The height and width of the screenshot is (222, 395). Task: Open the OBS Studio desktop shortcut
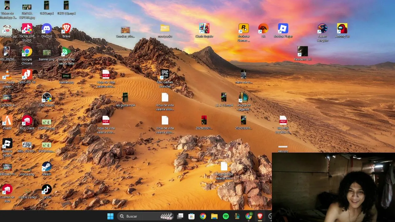(47, 100)
